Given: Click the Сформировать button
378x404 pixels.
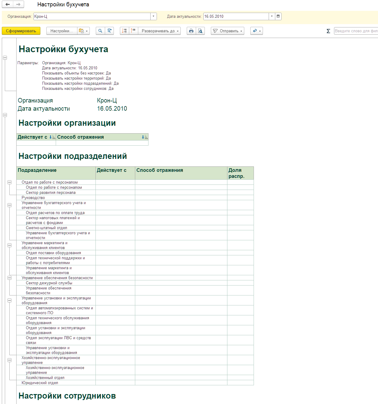Looking at the screenshot, I should 21,31.
